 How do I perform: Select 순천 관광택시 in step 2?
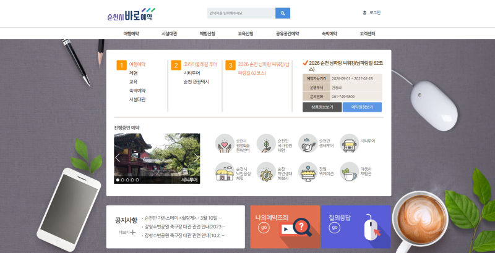pyautogui.click(x=196, y=82)
